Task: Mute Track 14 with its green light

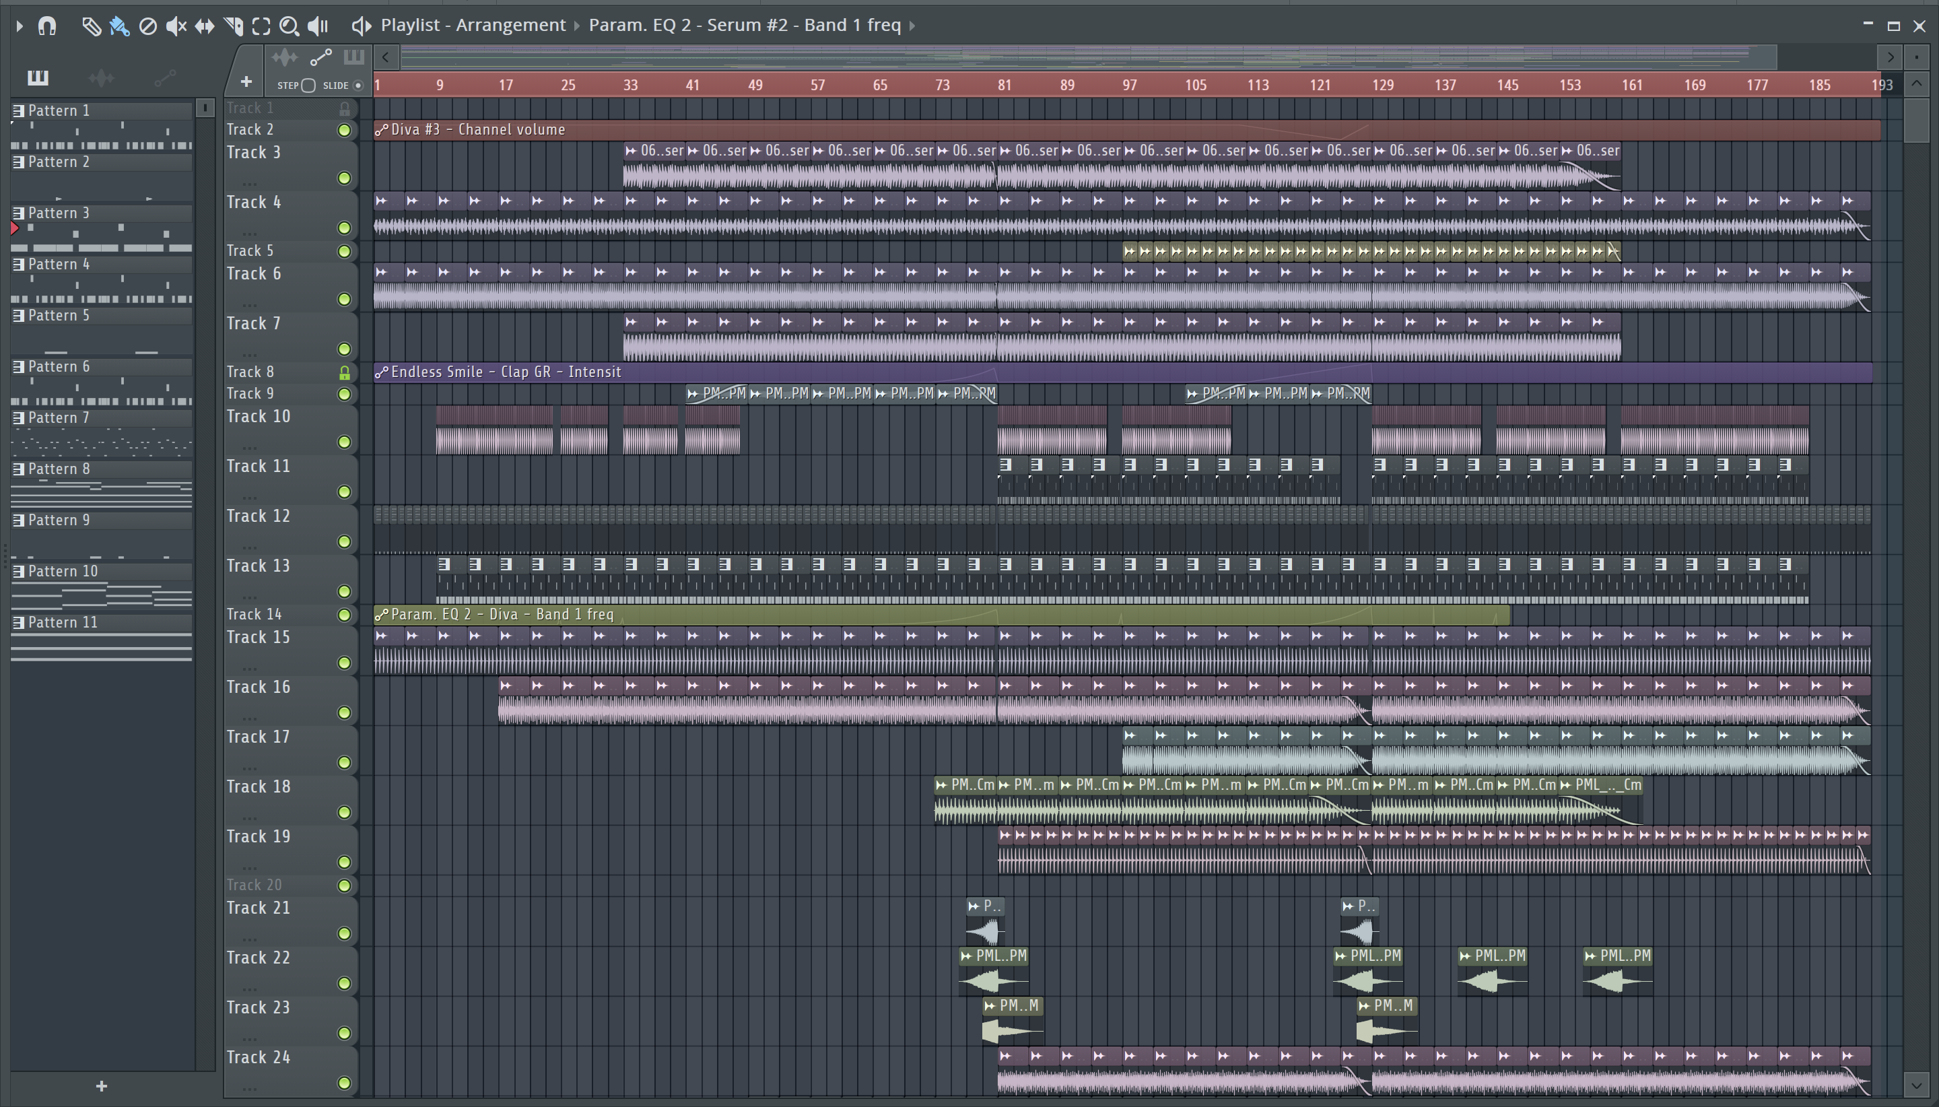Action: [344, 615]
